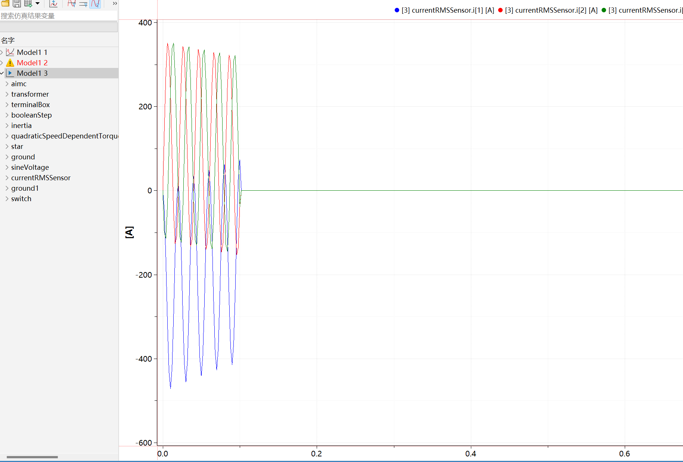683x462 pixels.
Task: Select the Model1 3 result entry
Action: tap(32, 73)
